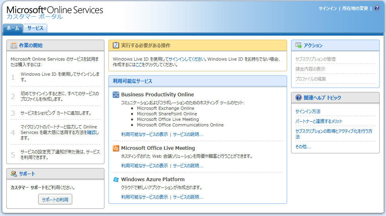
Task: Click the Windows Azure Platform icon
Action: point(116,180)
